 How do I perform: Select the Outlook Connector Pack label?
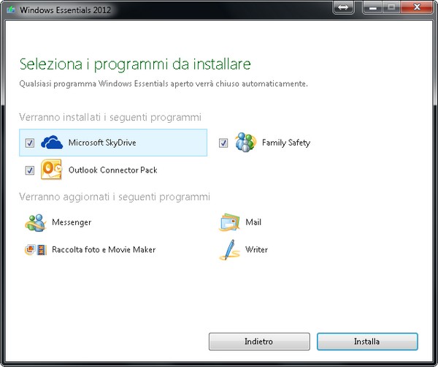pyautogui.click(x=113, y=170)
